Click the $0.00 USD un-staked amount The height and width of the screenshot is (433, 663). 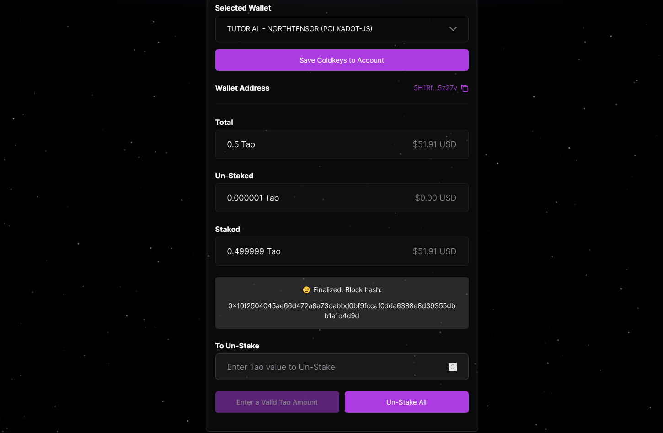pos(435,198)
